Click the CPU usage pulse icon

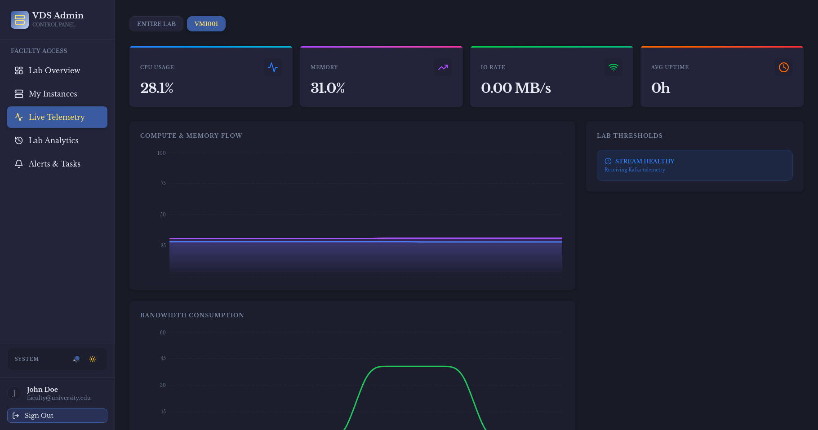tap(273, 67)
